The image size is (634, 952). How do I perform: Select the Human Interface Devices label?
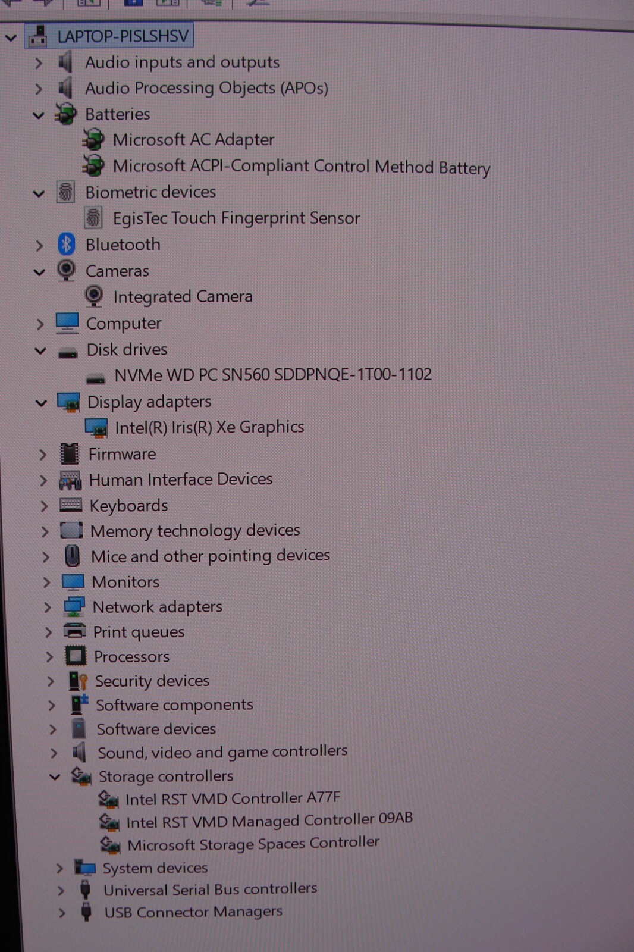click(181, 479)
